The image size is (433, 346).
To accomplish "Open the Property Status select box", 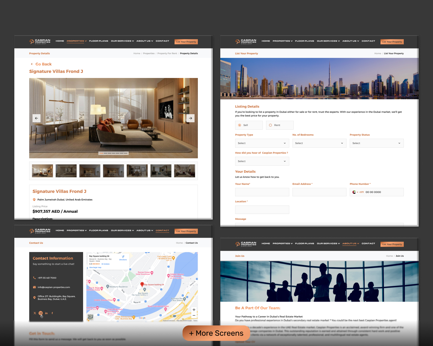I will [376, 143].
